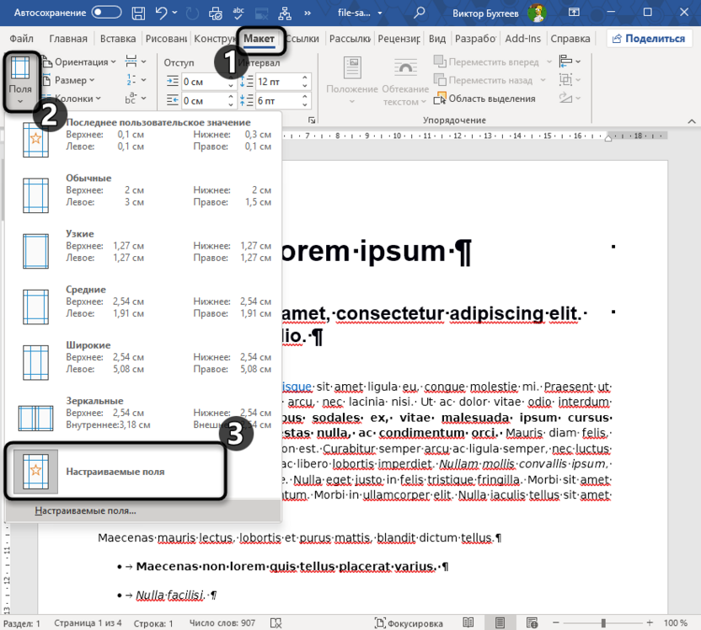
Task: Open the Макет tab
Action: click(259, 39)
